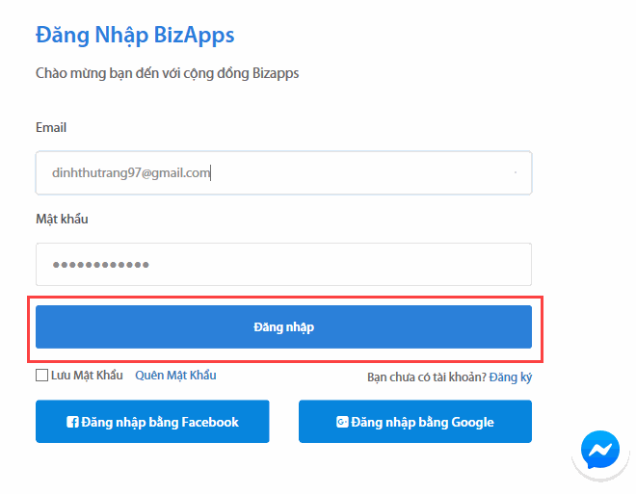Viewport: 636px width, 494px height.
Task: Click the Facebook logo icon
Action: [x=71, y=422]
